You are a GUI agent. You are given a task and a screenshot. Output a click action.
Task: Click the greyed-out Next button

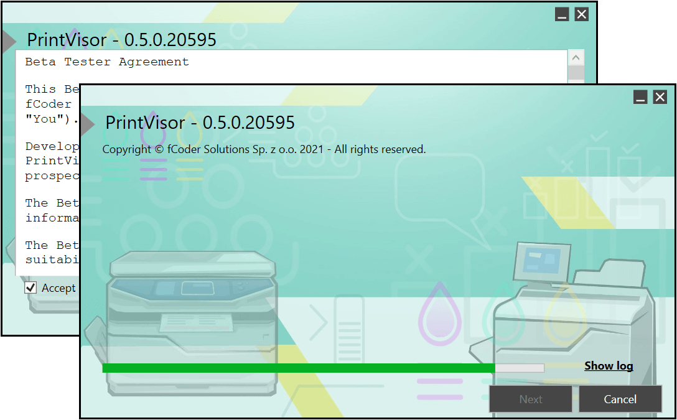pos(530,399)
